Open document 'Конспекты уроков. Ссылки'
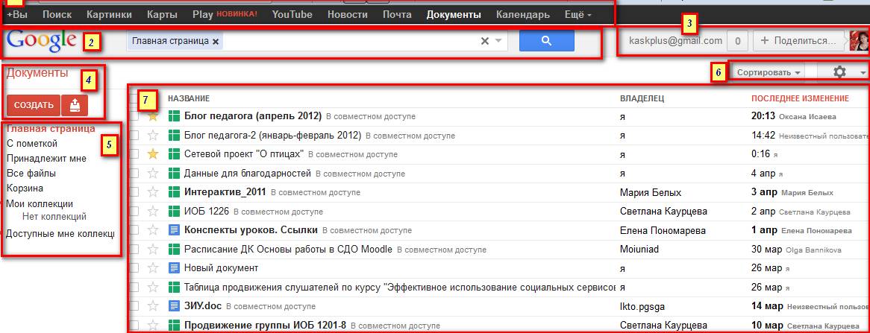Image resolution: width=870 pixels, height=333 pixels. (251, 230)
